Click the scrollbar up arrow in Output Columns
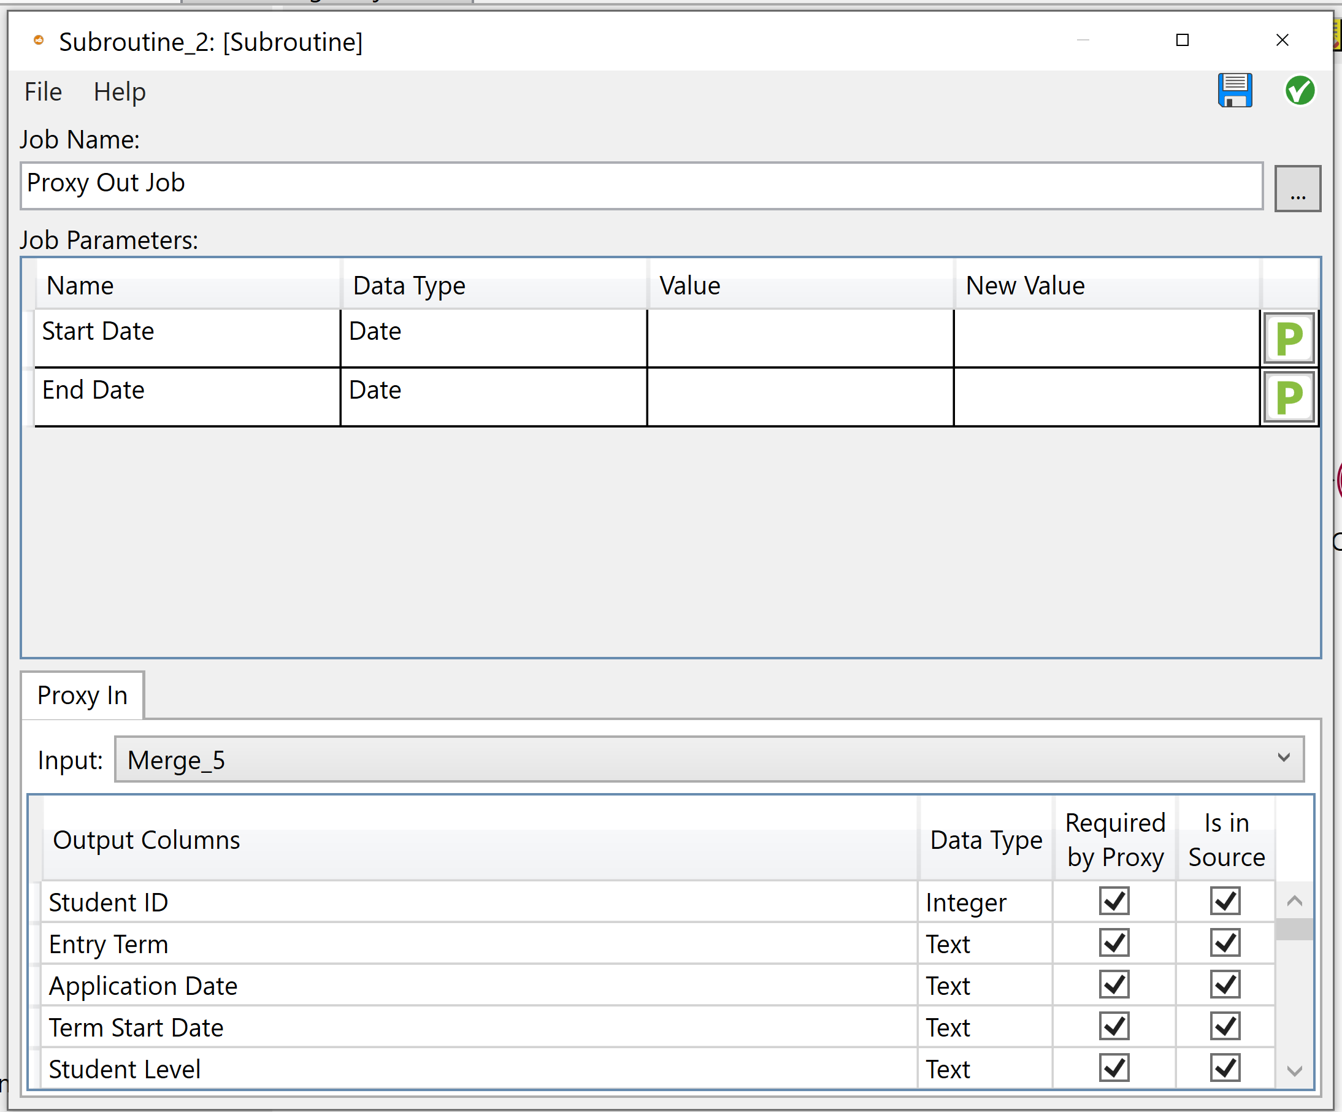The width and height of the screenshot is (1342, 1112). coord(1295,902)
